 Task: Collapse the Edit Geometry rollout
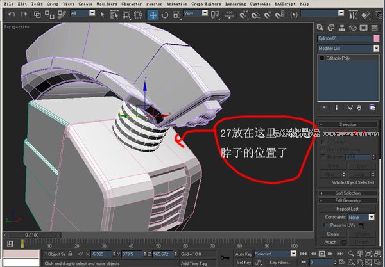pyautogui.click(x=348, y=200)
